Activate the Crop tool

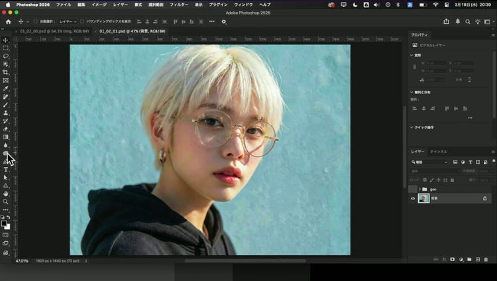point(6,72)
